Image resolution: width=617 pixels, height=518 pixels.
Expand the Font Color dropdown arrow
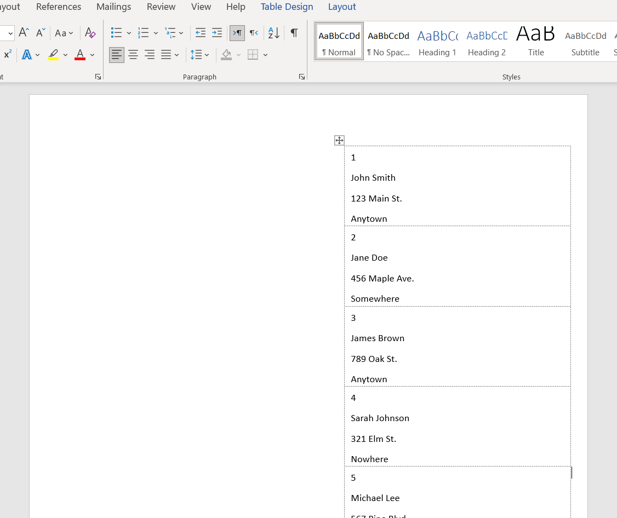coord(92,54)
